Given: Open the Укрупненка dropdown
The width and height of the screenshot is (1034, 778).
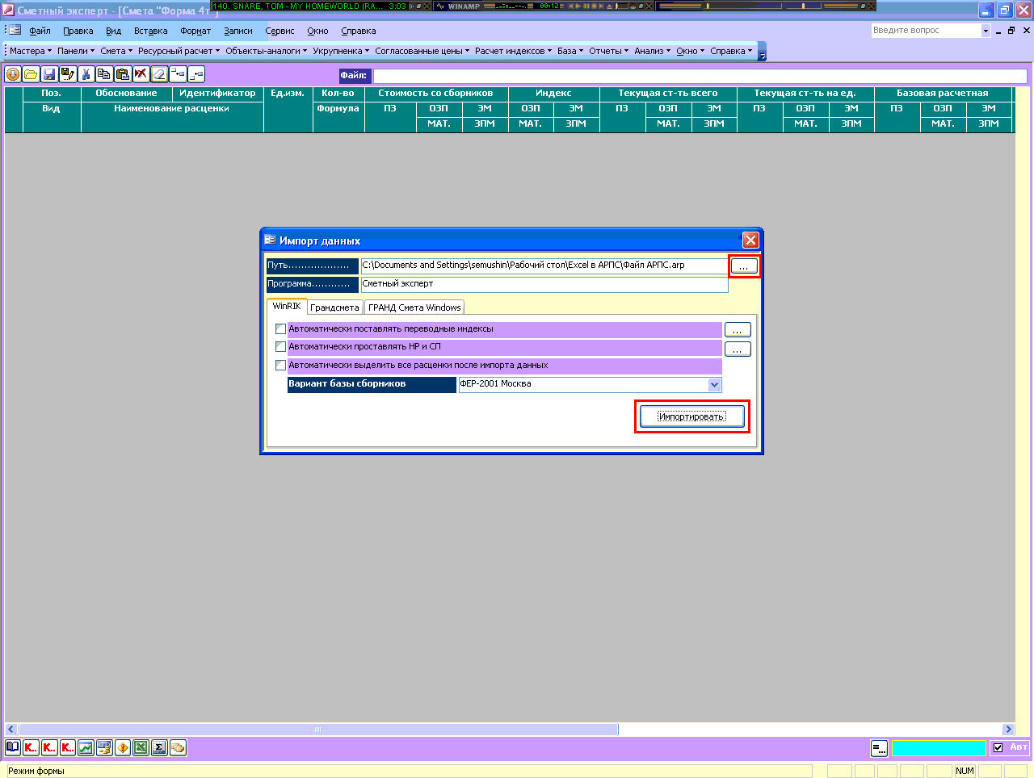Looking at the screenshot, I should click(341, 51).
